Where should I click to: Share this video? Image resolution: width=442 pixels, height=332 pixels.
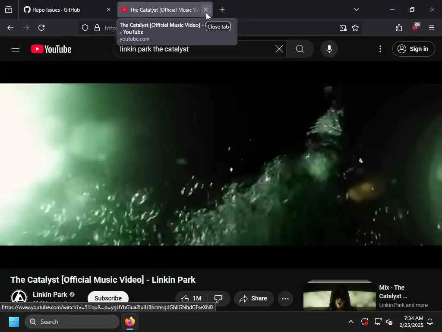[254, 299]
